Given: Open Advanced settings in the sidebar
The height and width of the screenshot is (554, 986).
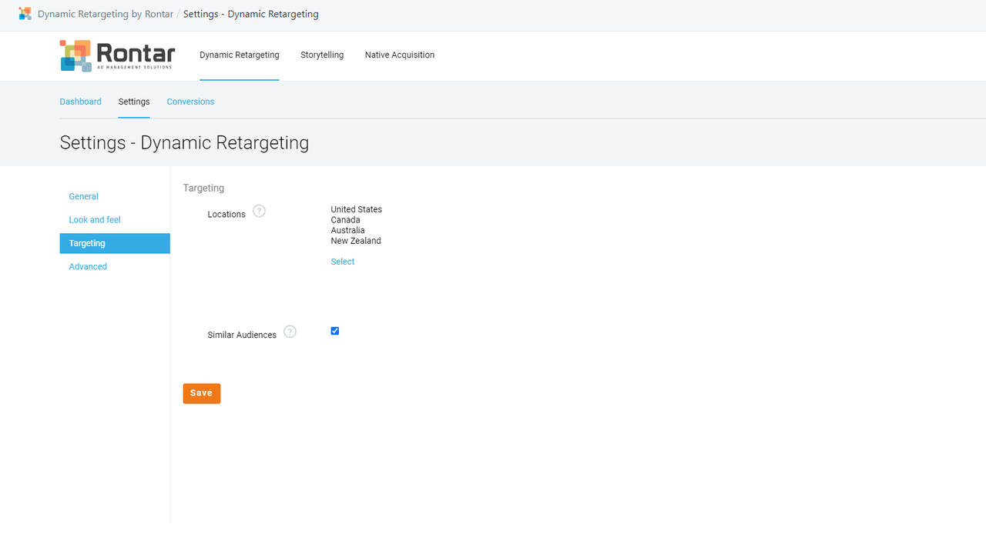Looking at the screenshot, I should tap(87, 266).
